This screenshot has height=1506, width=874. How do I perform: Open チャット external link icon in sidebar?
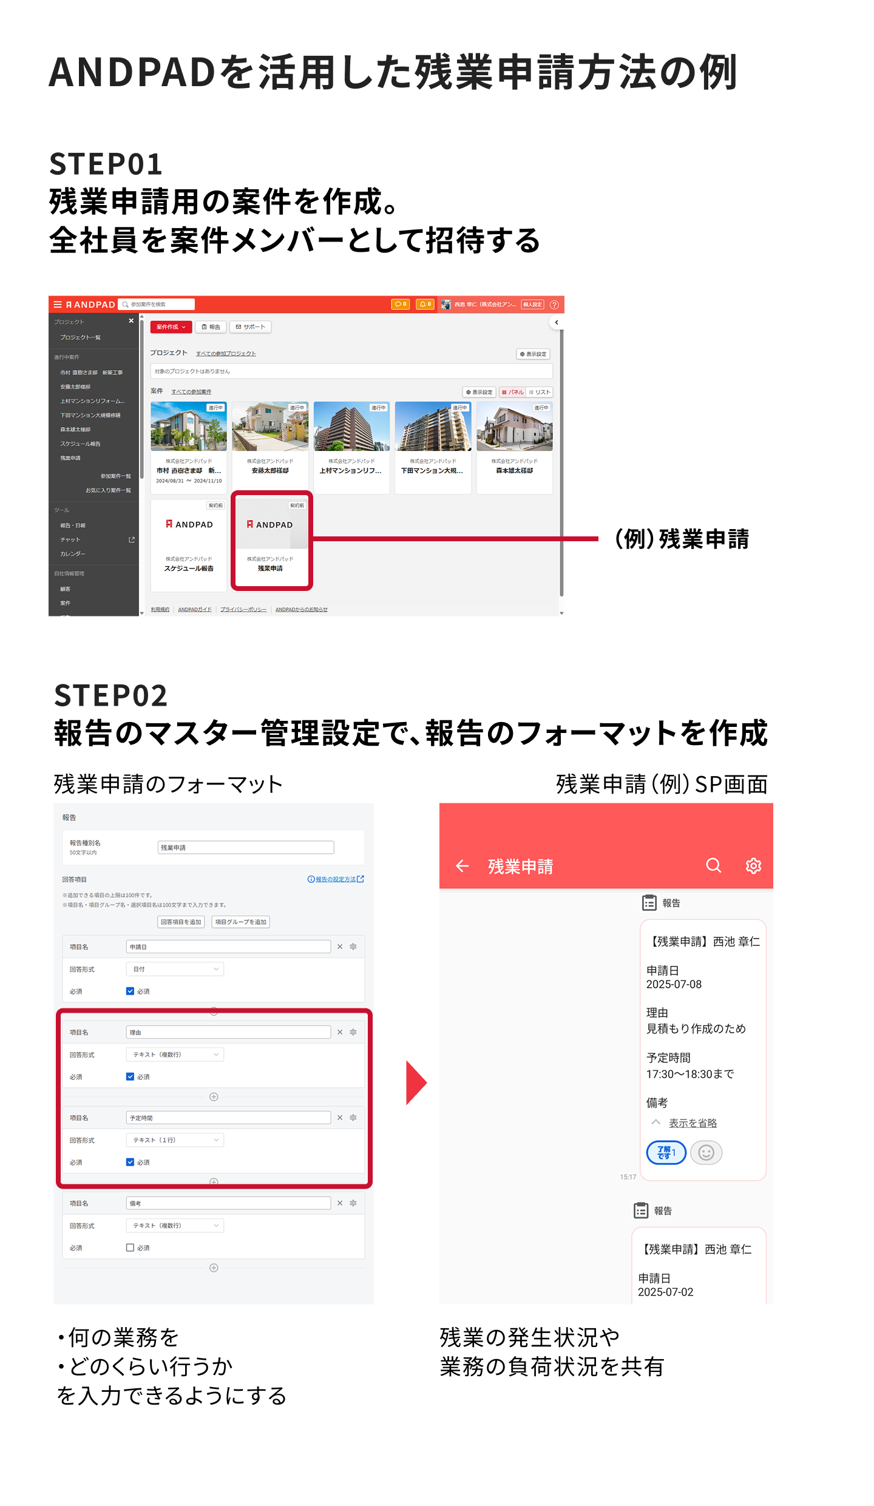coord(132,539)
